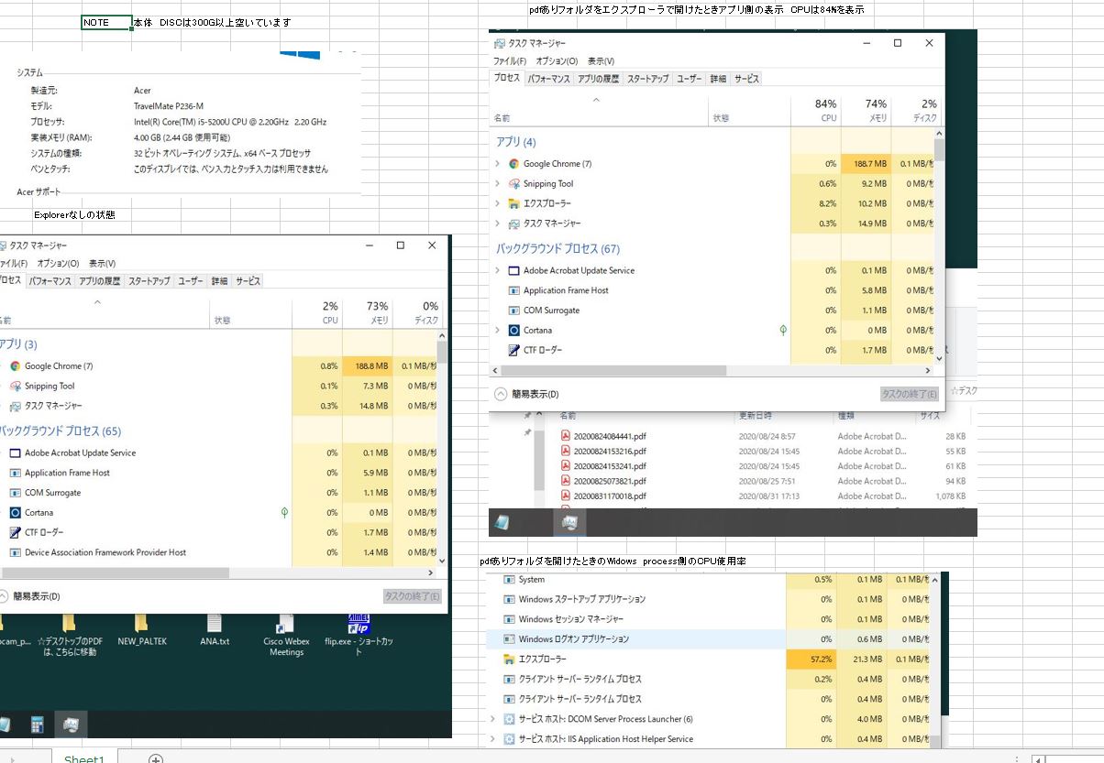1104x763 pixels.
Task: Click System process icon in bottom list
Action: [510, 580]
